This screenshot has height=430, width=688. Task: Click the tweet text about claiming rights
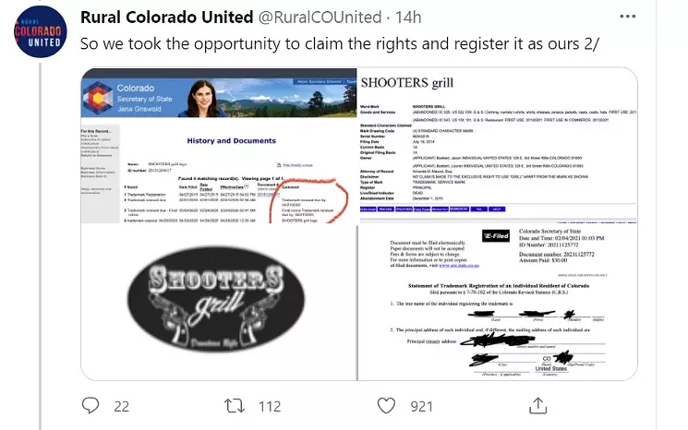pyautogui.click(x=340, y=44)
